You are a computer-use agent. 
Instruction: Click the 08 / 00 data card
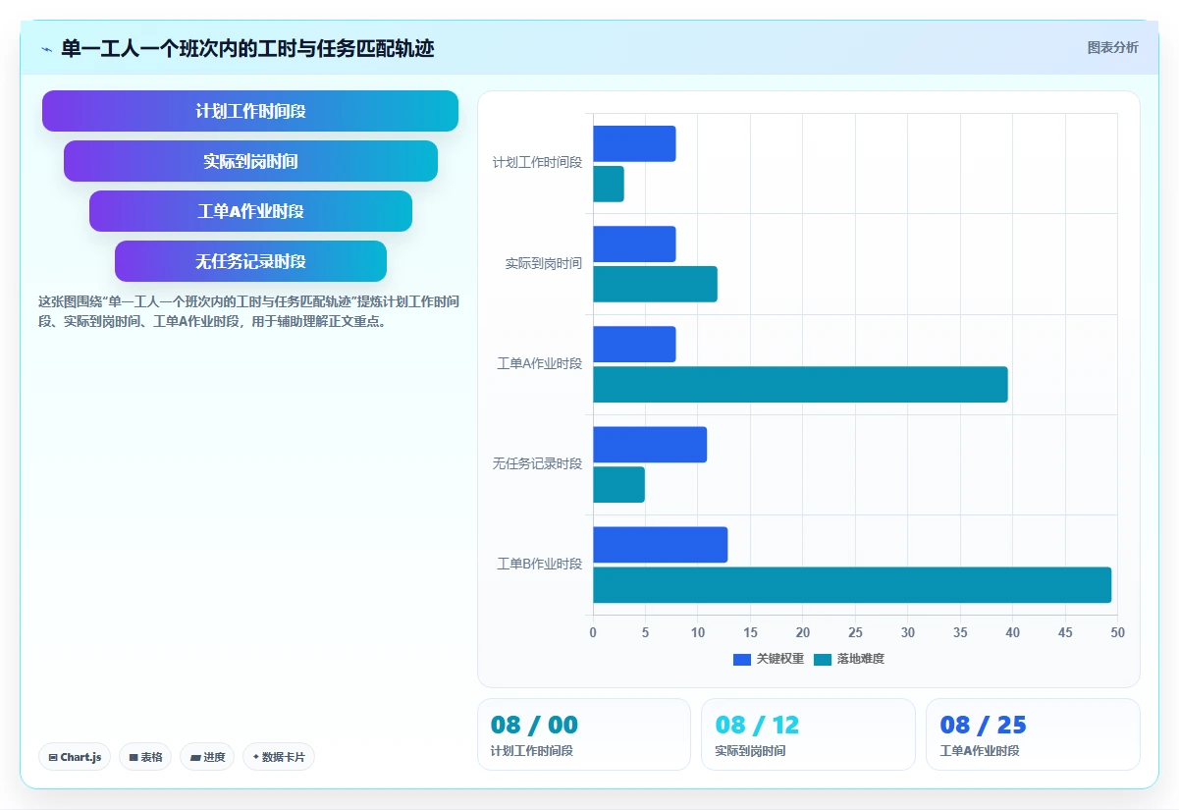[x=583, y=734]
